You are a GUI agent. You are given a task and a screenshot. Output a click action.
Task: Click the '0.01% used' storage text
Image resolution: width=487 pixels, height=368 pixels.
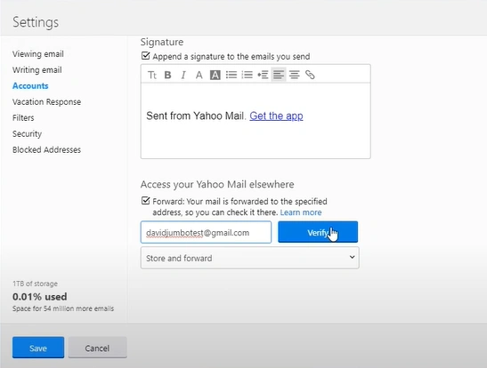point(40,297)
